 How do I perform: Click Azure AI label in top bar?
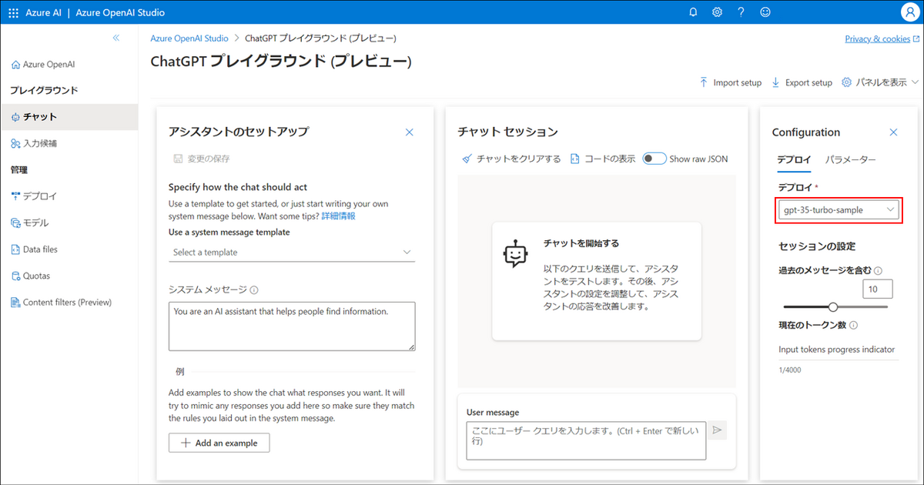pyautogui.click(x=45, y=12)
